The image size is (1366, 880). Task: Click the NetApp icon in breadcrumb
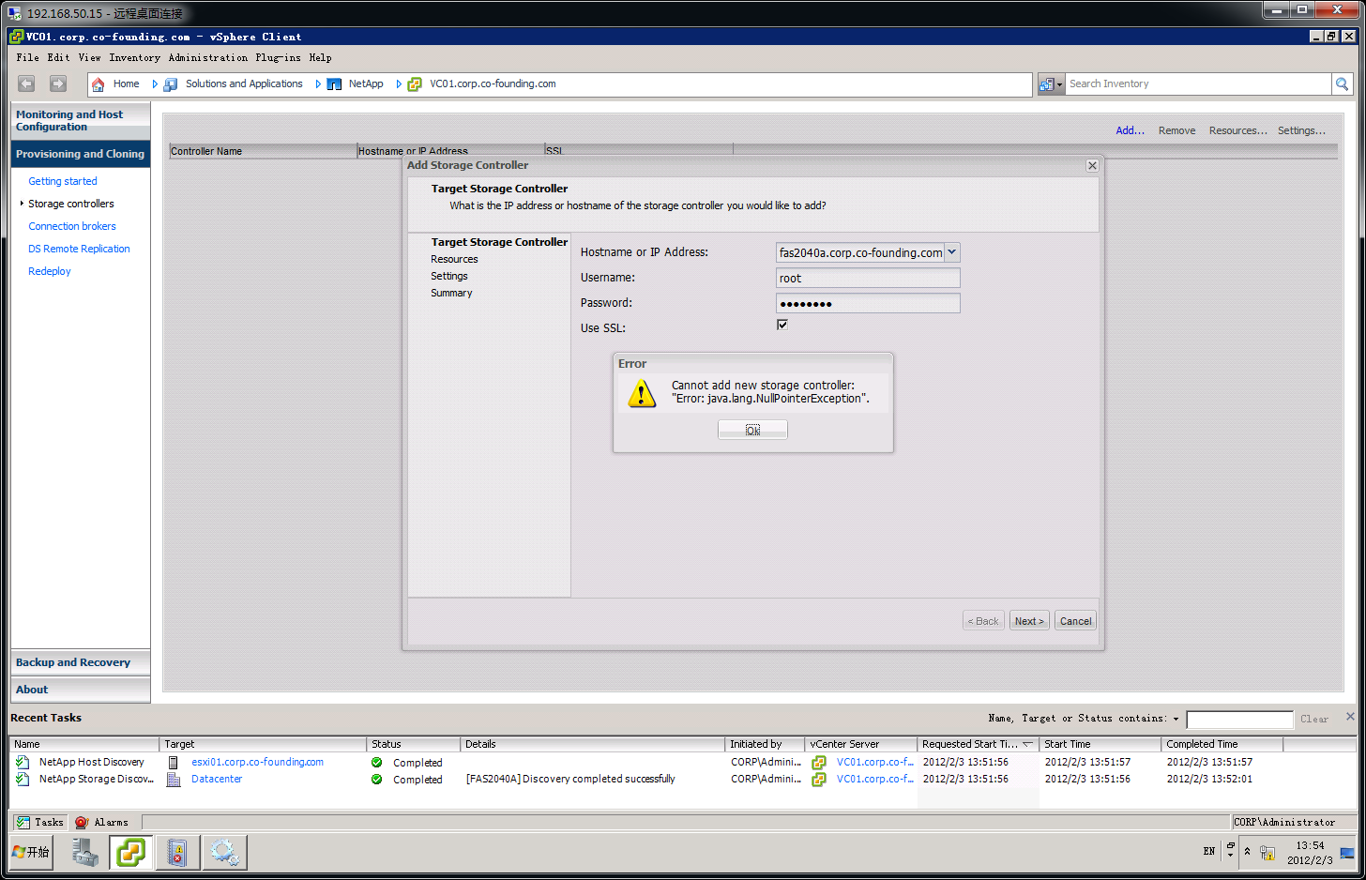point(334,84)
